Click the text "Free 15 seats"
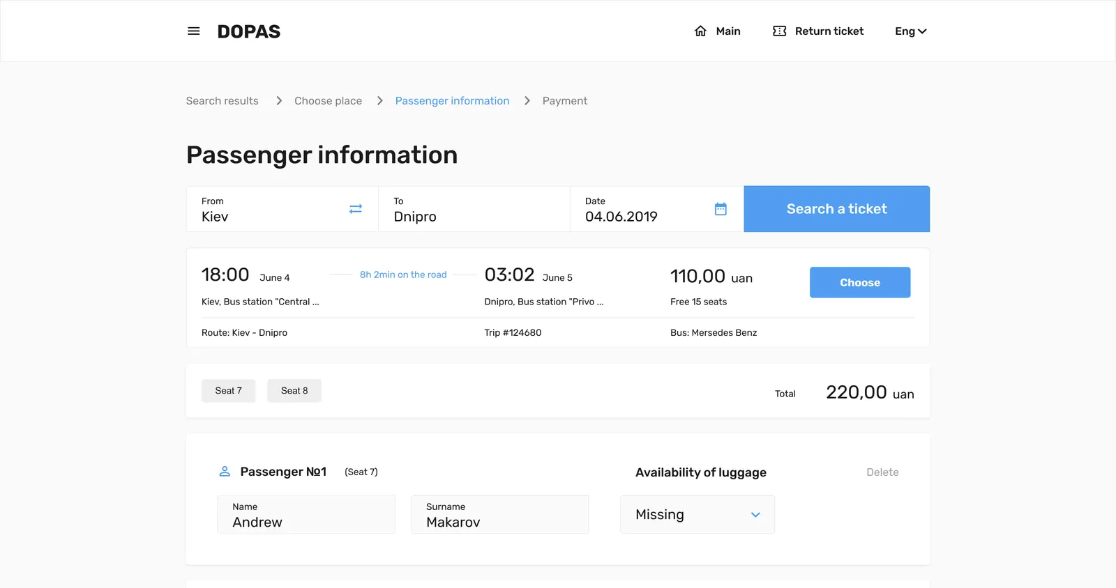 (698, 302)
